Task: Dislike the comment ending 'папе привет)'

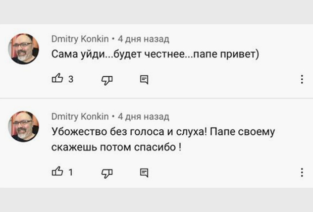Action: pyautogui.click(x=108, y=79)
